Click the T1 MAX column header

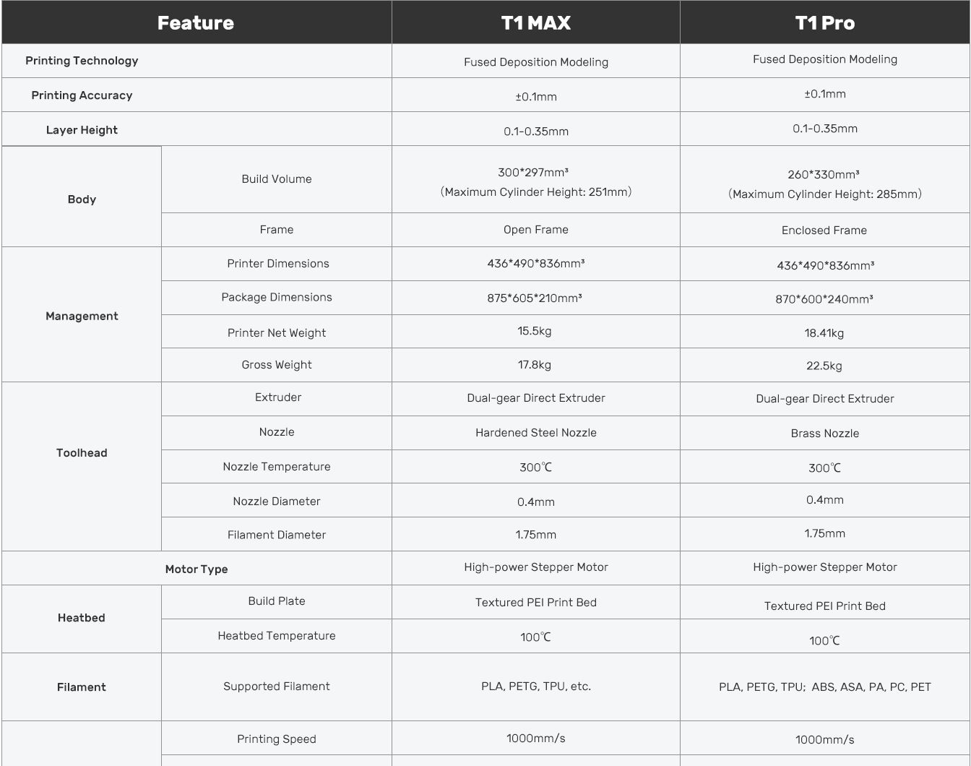coord(535,23)
